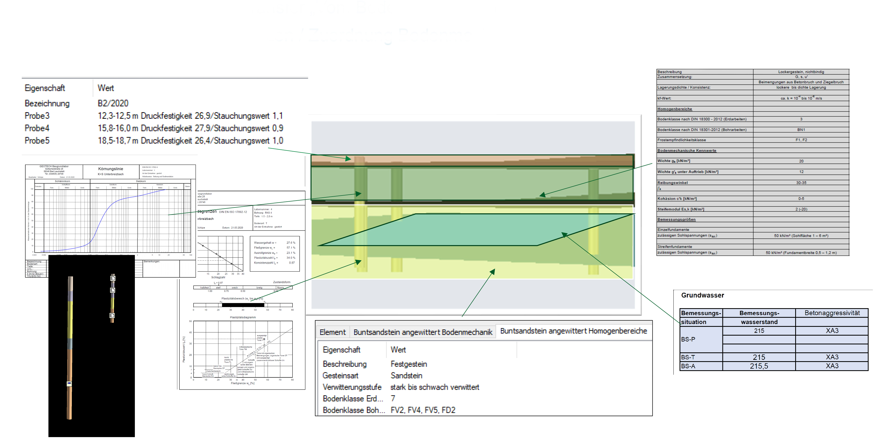Image resolution: width=881 pixels, height=448 pixels.
Task: Select yellow layer of the long borehole column
Action: tap(70, 320)
